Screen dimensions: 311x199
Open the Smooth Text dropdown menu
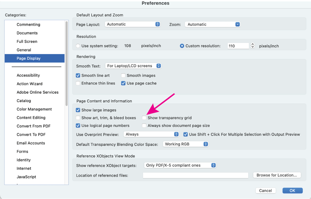pyautogui.click(x=133, y=66)
